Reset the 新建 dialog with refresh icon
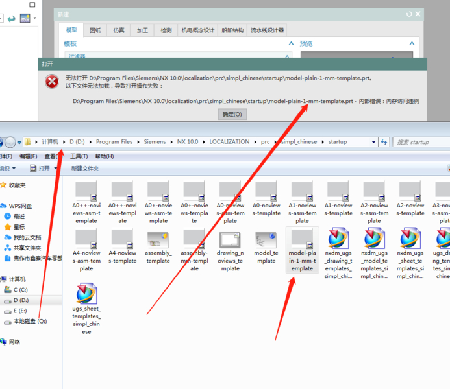 point(409,14)
